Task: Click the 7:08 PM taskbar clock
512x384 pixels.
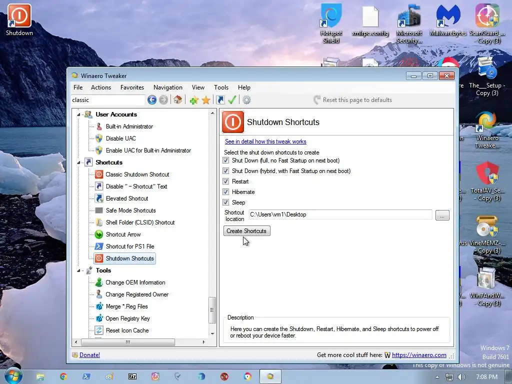Action: click(x=486, y=377)
